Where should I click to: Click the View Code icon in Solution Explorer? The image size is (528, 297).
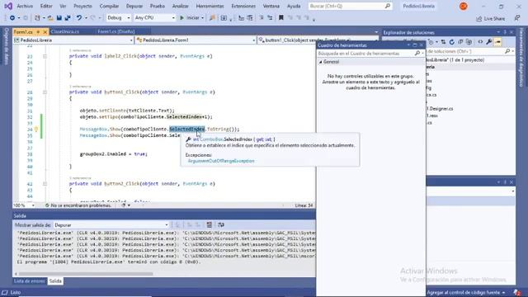click(x=480, y=42)
